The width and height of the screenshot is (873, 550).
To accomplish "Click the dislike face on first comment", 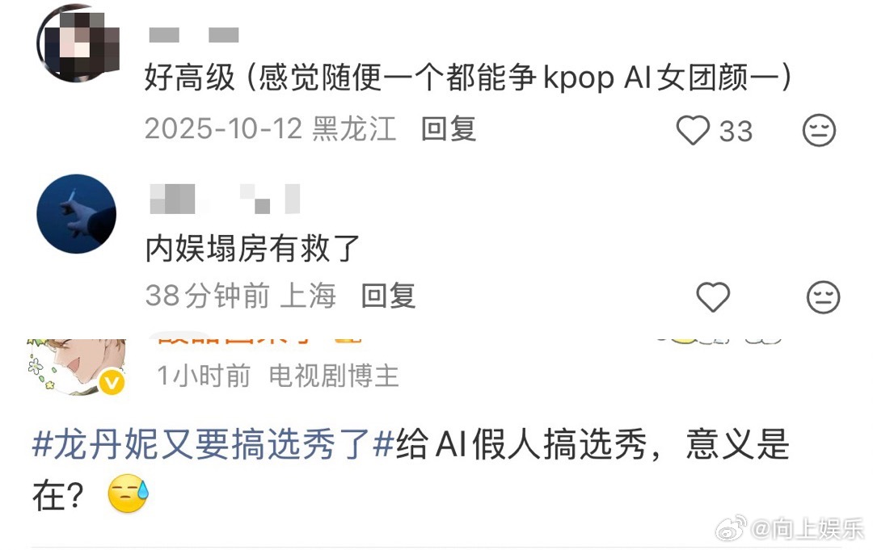I will 818,131.
